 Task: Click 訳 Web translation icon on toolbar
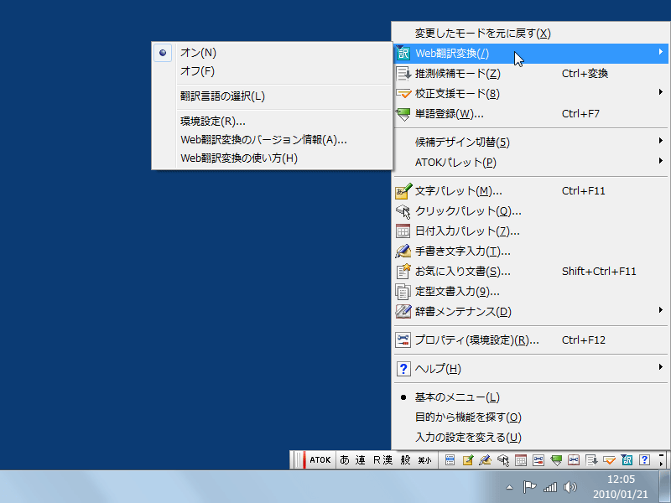tap(627, 460)
